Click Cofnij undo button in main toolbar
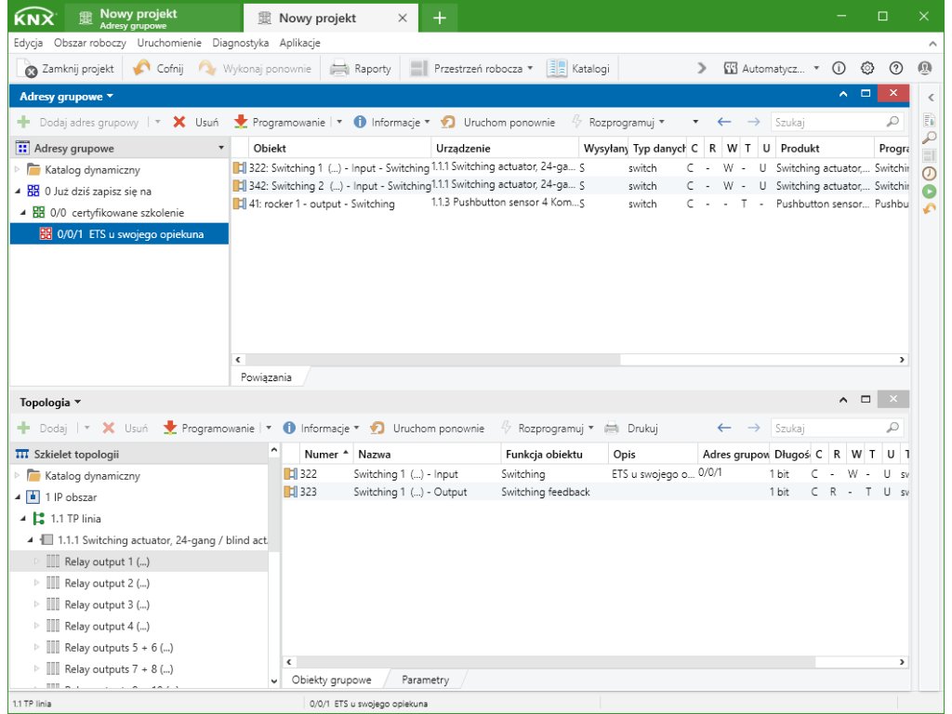This screenshot has width=952, height=714. click(159, 68)
